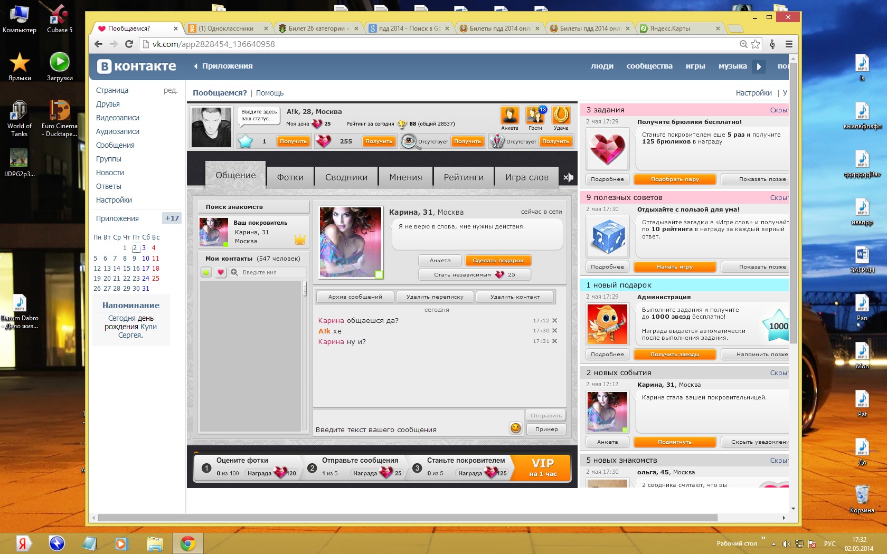Open World of Tanks desktop shortcut
Image resolution: width=887 pixels, height=554 pixels.
click(19, 118)
